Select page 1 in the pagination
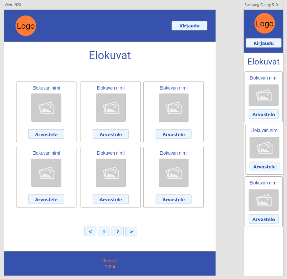This screenshot has height=279, width=287. coord(104,232)
